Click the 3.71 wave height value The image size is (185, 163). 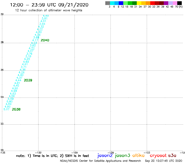(x=23, y=67)
